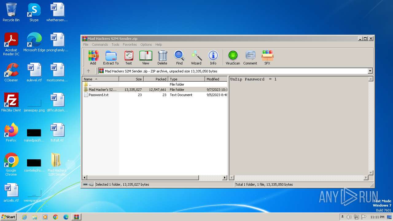Select artcells.rtf desktop file
393x221 pixels.
[11, 193]
